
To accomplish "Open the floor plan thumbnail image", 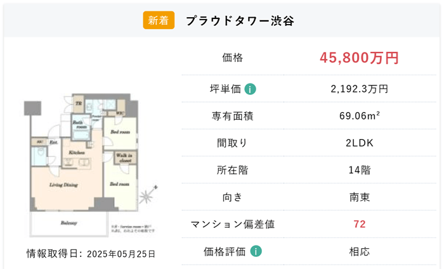I will tap(91, 165).
